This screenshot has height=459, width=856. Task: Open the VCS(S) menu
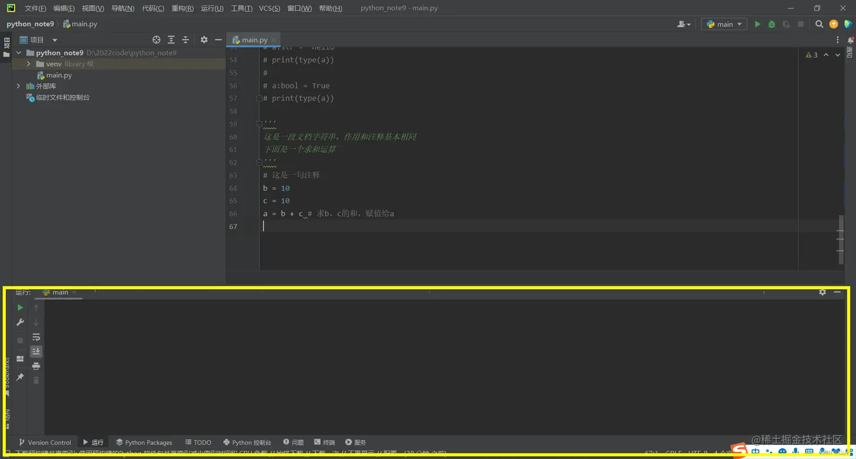pos(269,8)
